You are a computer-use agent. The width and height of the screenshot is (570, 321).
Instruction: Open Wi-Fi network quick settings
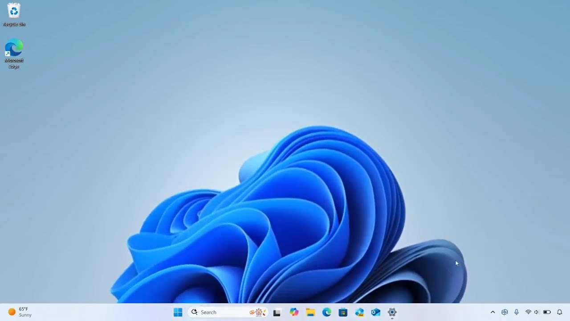(528, 312)
